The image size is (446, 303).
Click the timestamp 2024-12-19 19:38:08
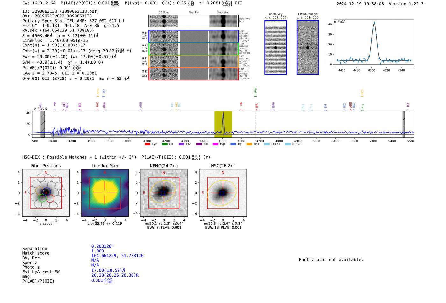click(x=360, y=4)
